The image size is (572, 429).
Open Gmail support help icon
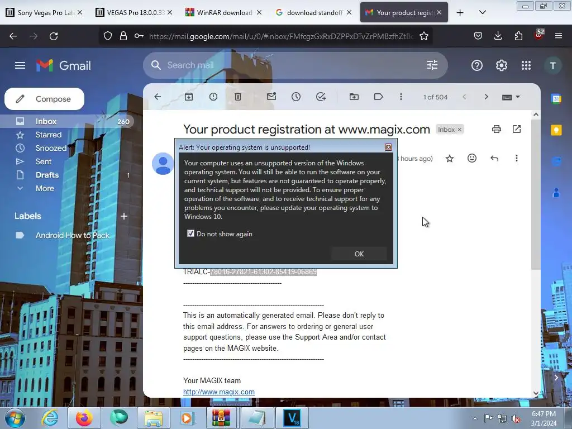click(477, 65)
